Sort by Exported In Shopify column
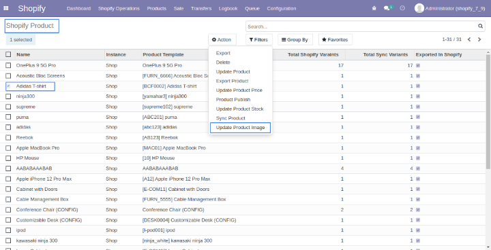This screenshot has height=250, width=491. coord(438,54)
